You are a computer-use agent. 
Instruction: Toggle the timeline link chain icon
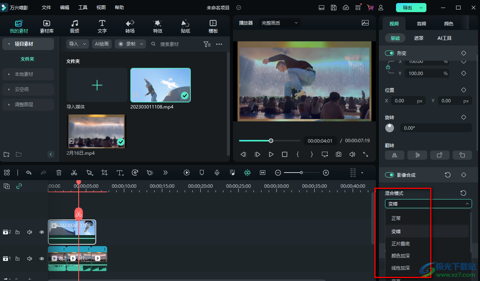click(x=19, y=186)
